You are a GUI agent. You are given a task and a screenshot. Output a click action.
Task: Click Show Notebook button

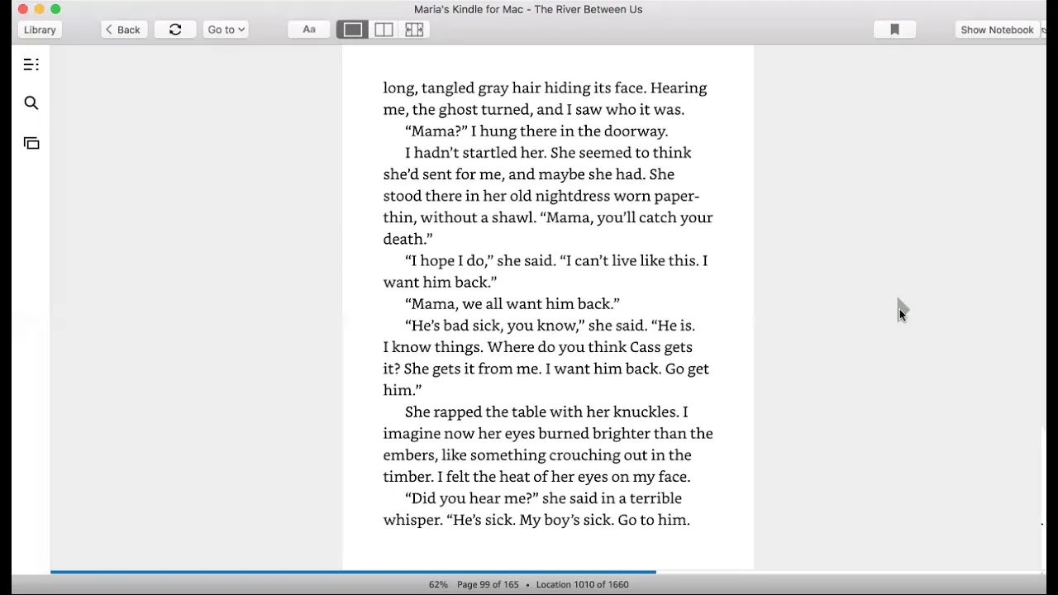997,30
